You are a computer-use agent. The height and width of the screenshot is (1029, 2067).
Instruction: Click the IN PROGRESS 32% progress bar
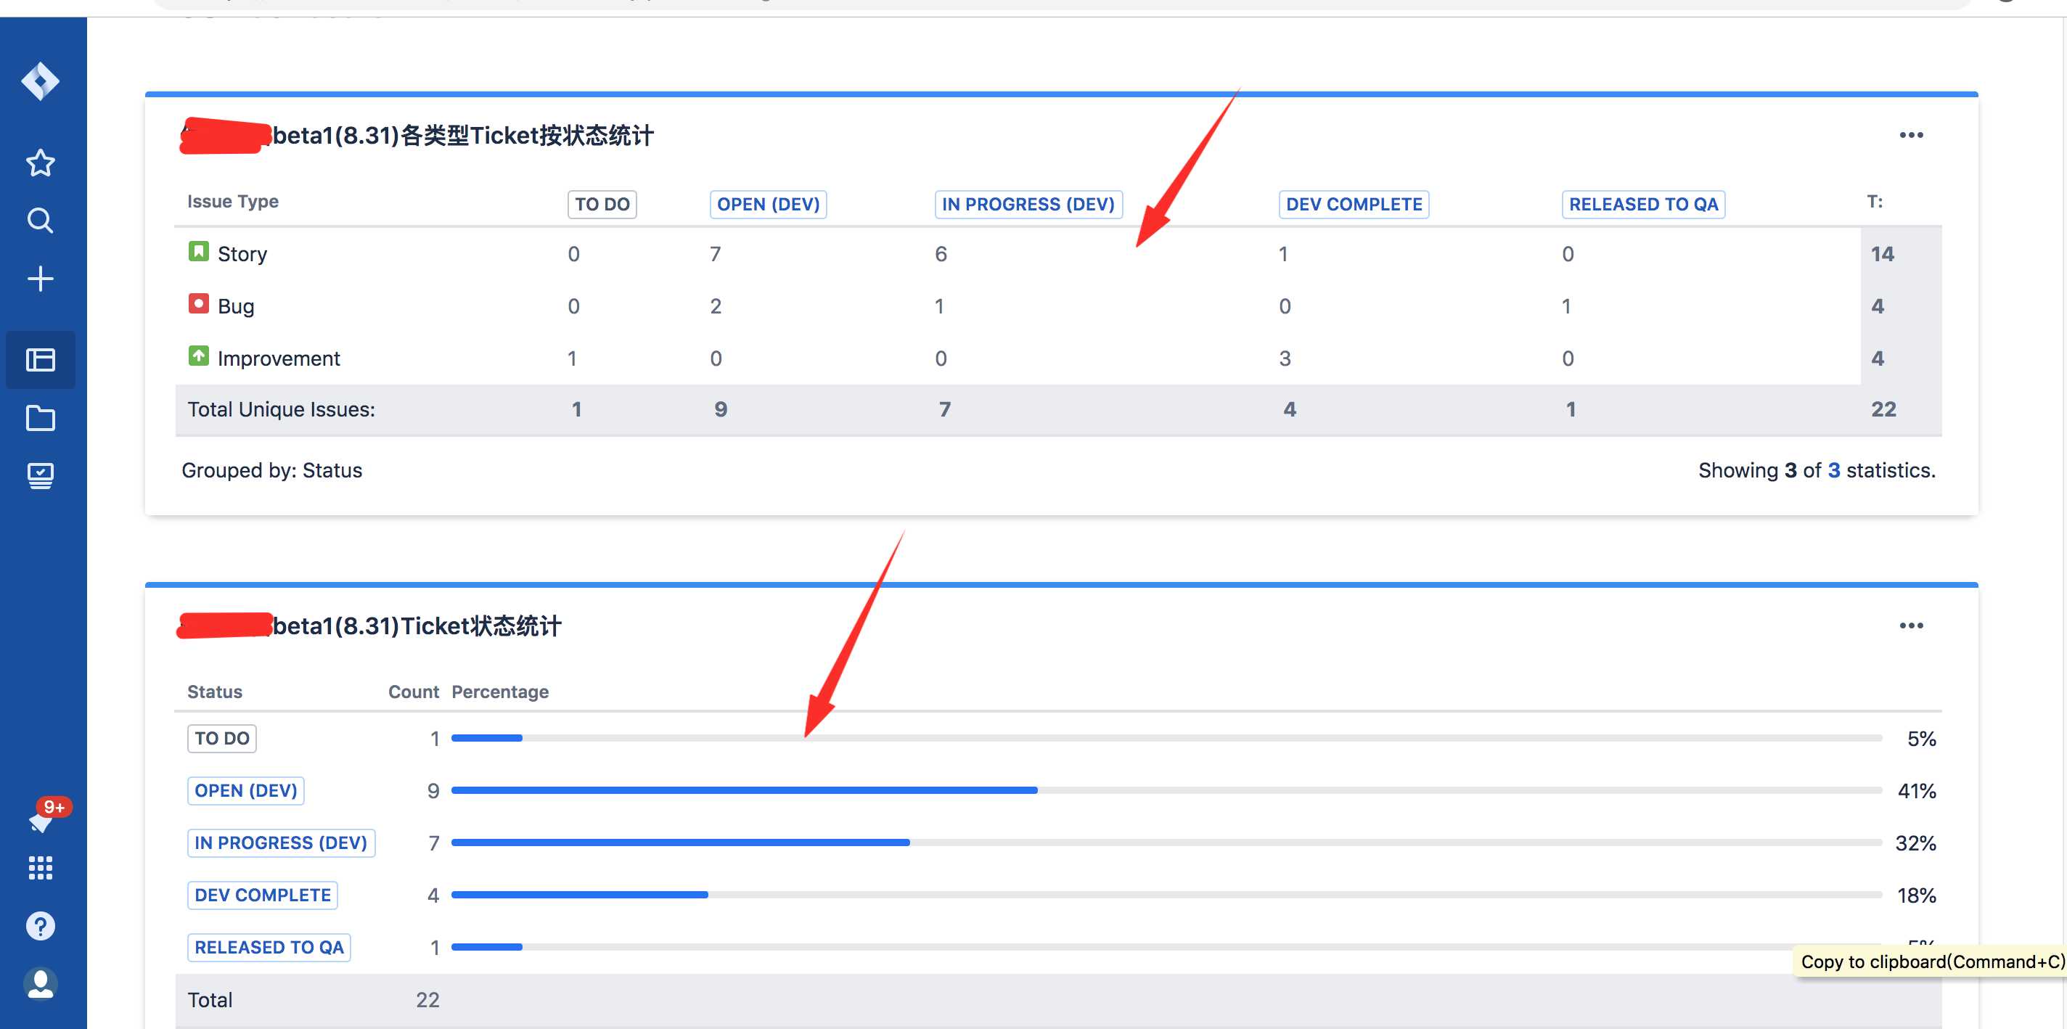point(1166,842)
